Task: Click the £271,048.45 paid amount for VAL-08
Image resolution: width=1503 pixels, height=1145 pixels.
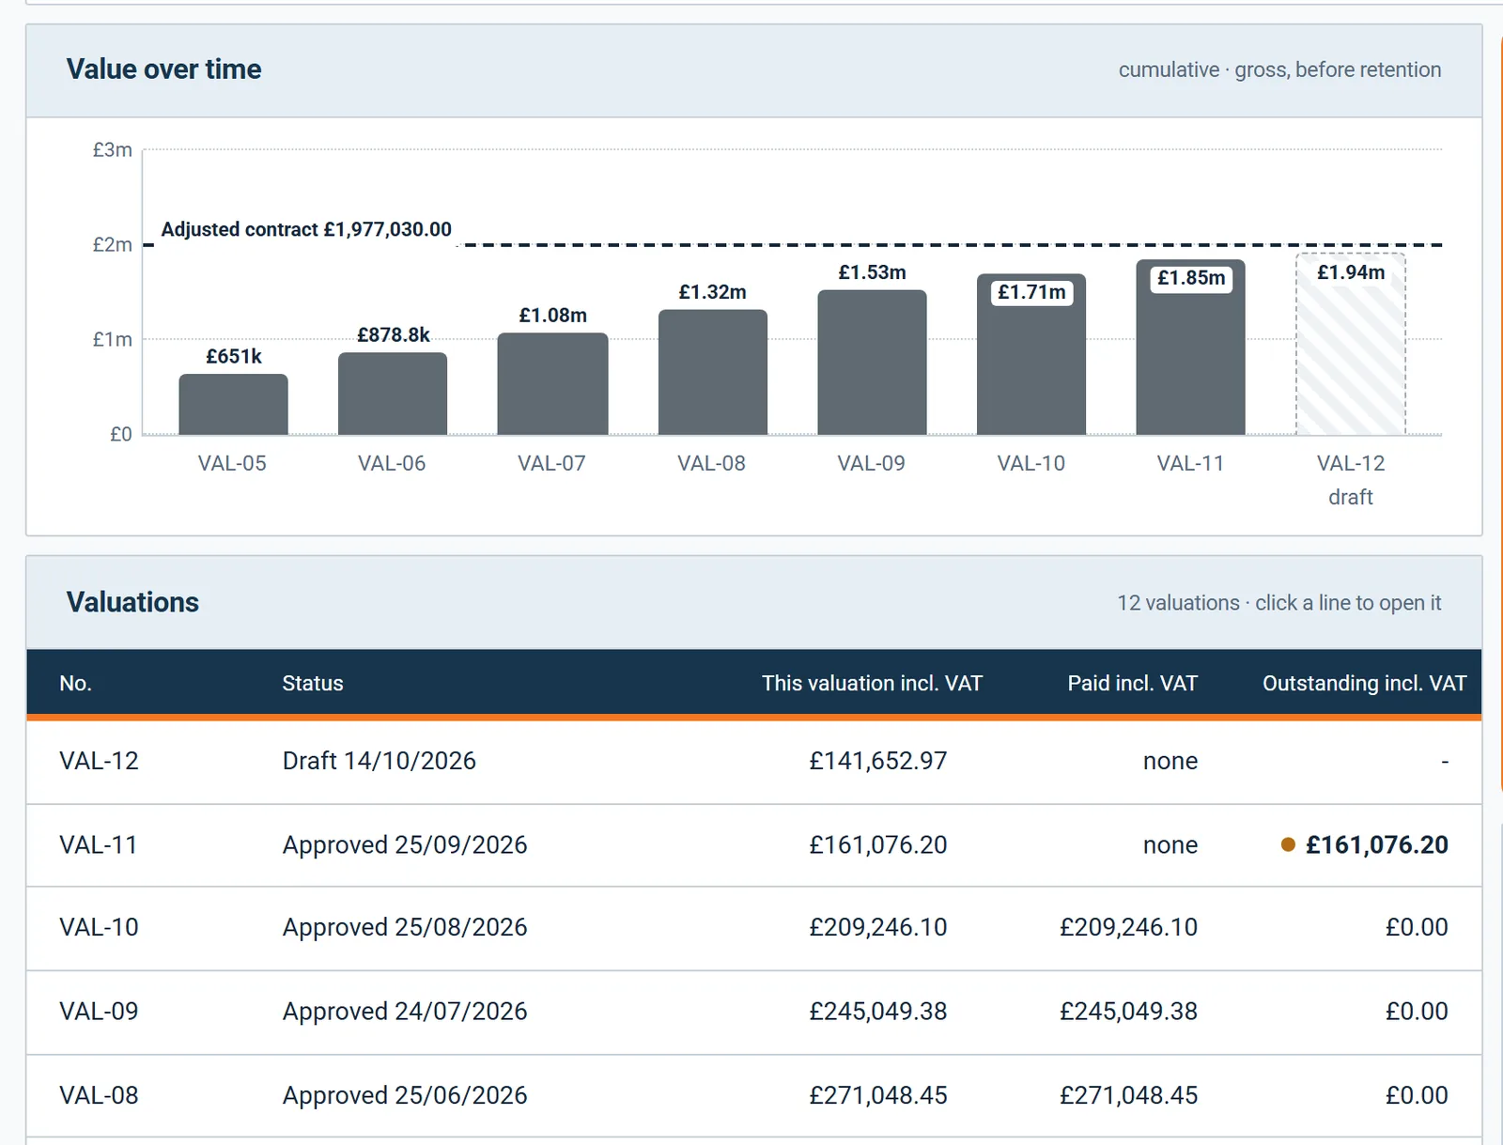Action: [1128, 1095]
